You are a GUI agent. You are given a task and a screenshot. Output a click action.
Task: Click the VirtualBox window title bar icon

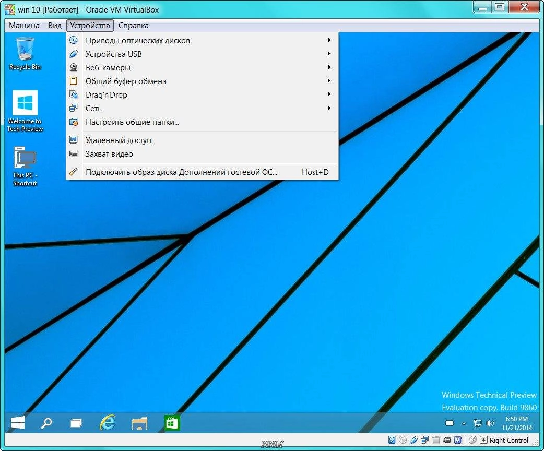(10, 9)
